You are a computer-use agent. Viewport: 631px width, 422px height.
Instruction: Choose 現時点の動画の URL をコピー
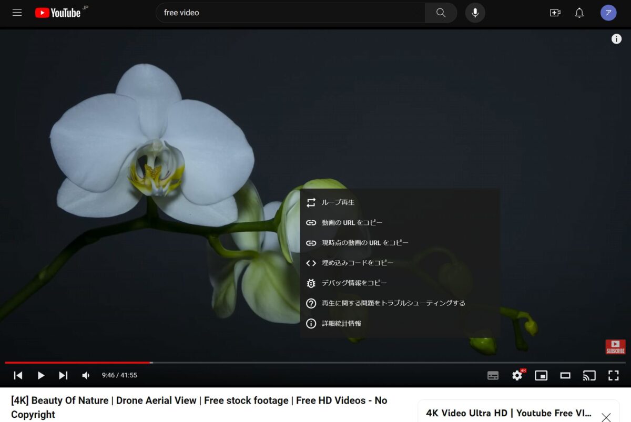pyautogui.click(x=400, y=243)
